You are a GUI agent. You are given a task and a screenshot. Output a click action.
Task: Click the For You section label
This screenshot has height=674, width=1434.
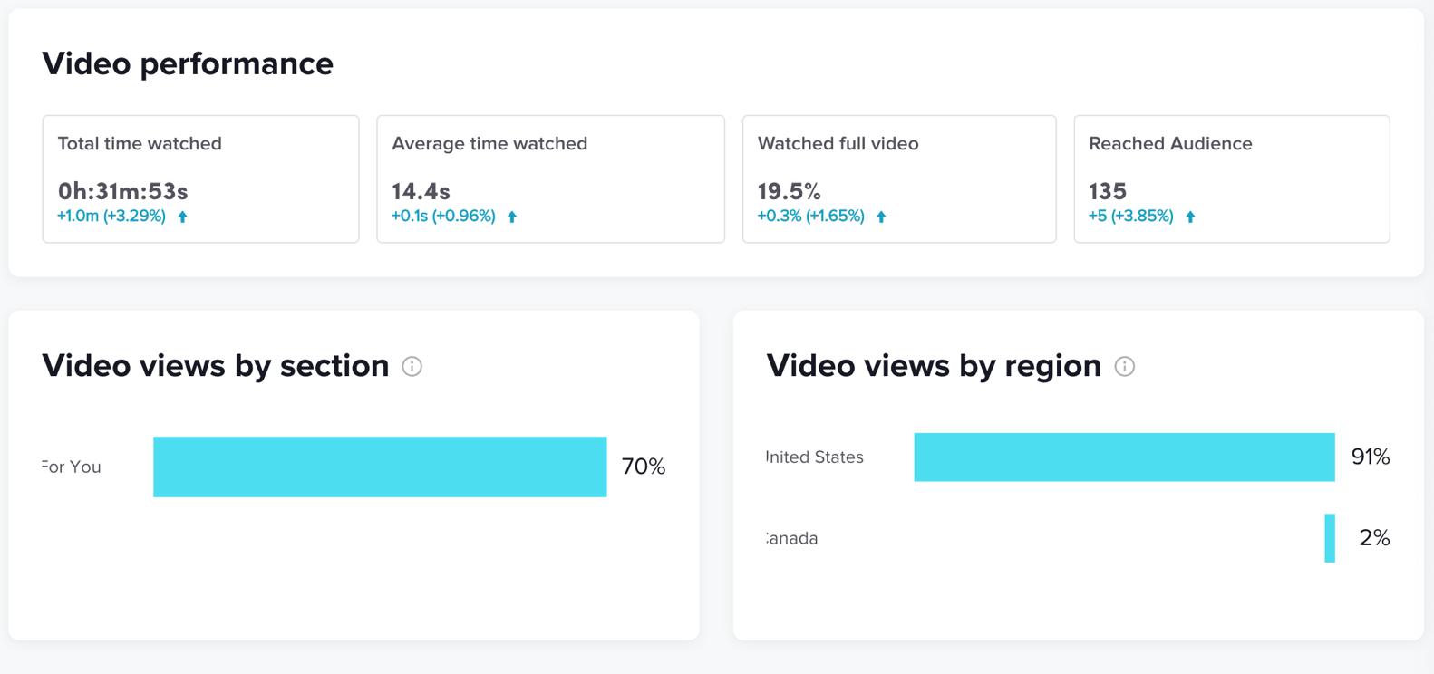pos(72,467)
